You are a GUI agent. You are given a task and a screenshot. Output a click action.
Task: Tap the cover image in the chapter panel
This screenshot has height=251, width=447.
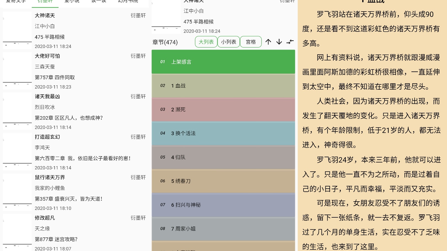[166, 17]
